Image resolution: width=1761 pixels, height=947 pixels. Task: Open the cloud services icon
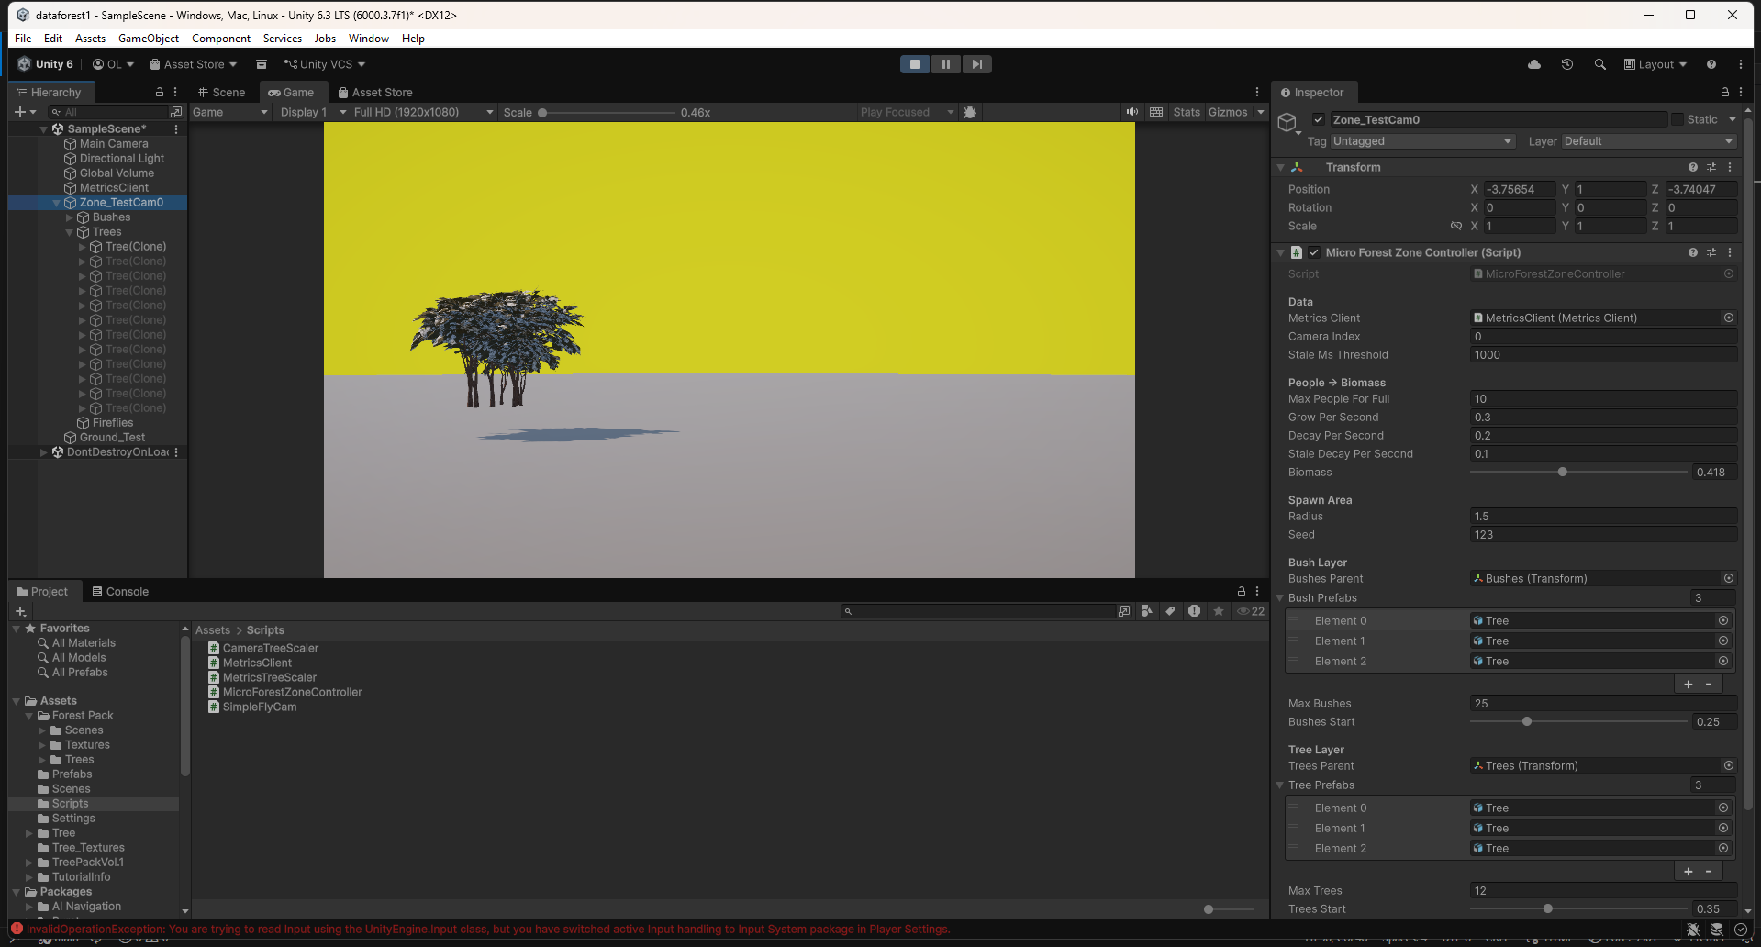click(1534, 64)
